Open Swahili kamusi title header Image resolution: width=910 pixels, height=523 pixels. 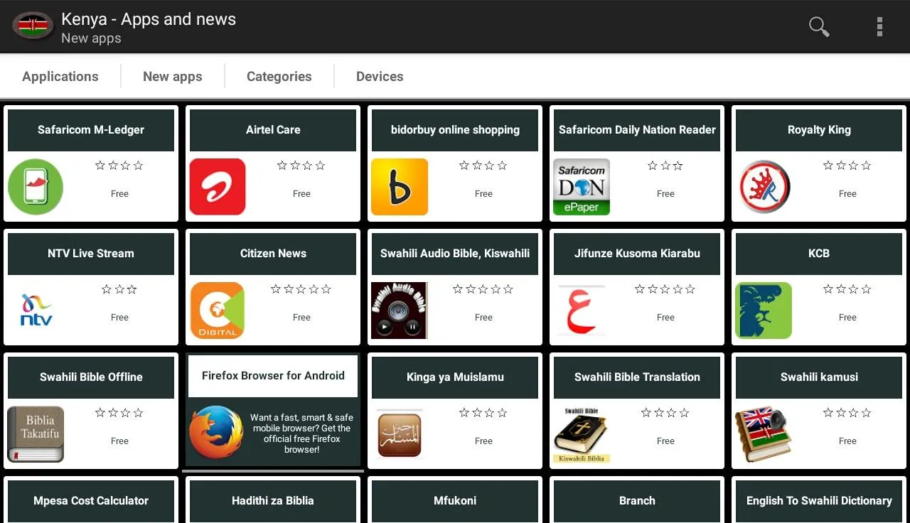point(819,377)
